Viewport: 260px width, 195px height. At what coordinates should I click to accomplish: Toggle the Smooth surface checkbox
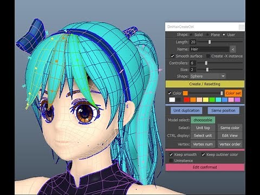tap(172, 56)
